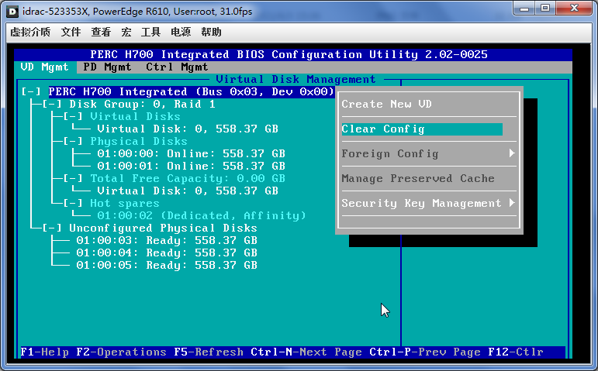598x371 pixels.
Task: Switch to the PD Mgmt tab
Action: pyautogui.click(x=107, y=67)
